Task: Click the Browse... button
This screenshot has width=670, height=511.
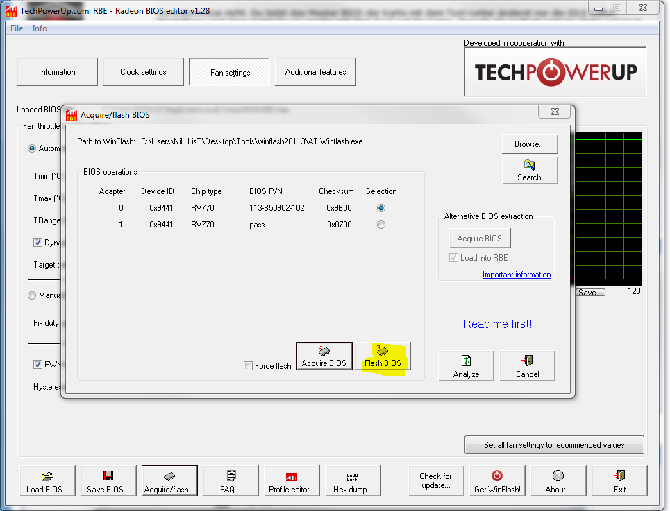Action: pyautogui.click(x=530, y=144)
